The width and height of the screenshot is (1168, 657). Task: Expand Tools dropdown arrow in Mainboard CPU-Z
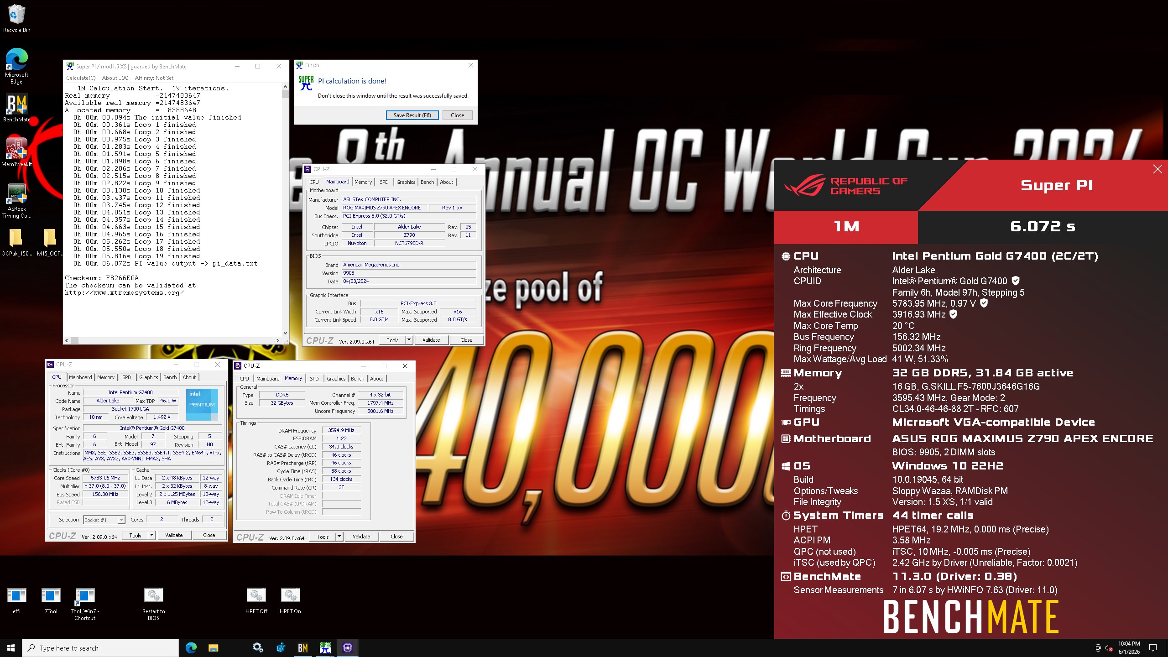click(x=409, y=340)
